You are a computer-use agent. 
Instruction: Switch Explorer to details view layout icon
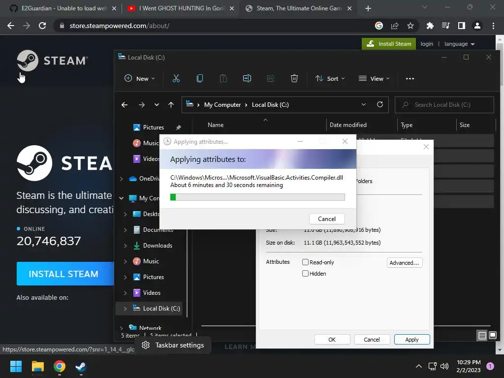click(482, 336)
